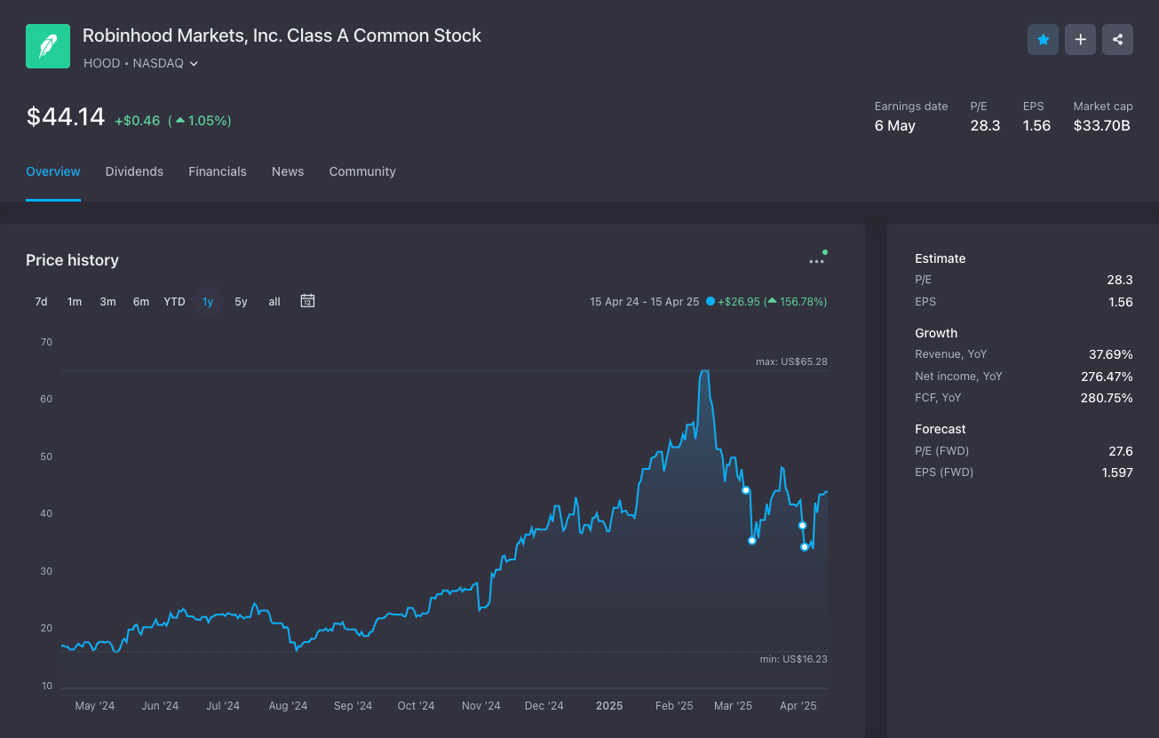Click the header EPS value 1.56
This screenshot has height=738, width=1159.
[1036, 125]
